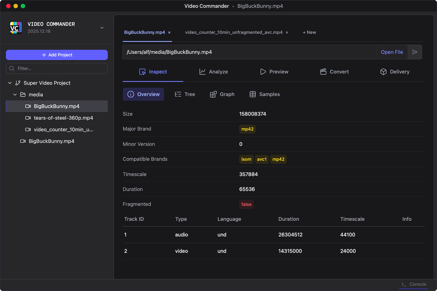
Task: Show the Tree view of the file
Action: 185,94
